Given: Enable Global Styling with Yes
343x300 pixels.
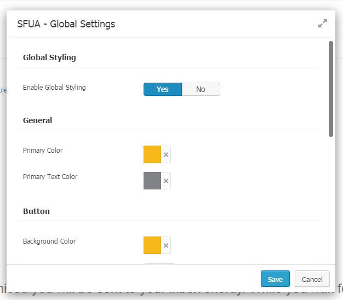Looking at the screenshot, I should (162, 89).
